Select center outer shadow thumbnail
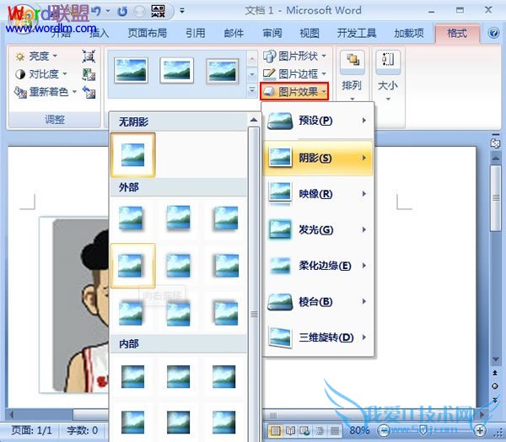Viewport: 506px width, 442px height. (179, 266)
